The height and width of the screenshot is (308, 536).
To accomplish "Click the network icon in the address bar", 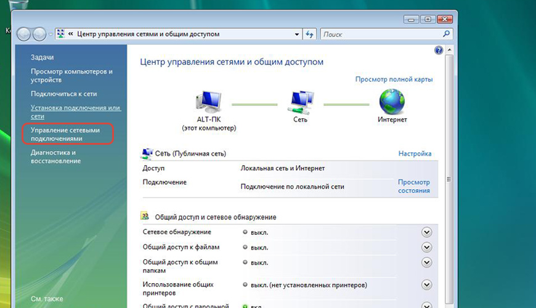I will (61, 34).
